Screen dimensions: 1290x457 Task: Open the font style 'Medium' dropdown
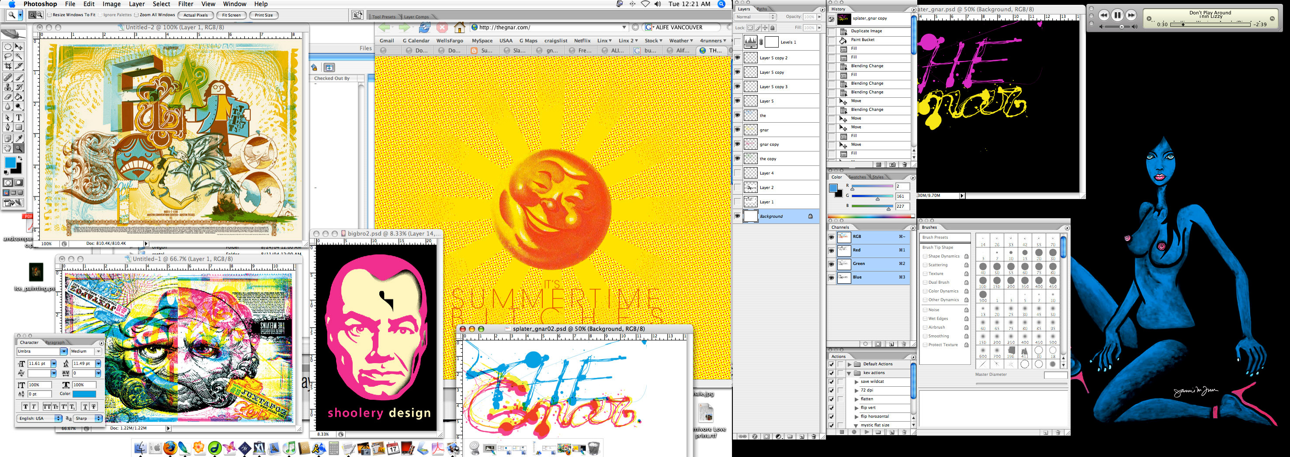(98, 351)
